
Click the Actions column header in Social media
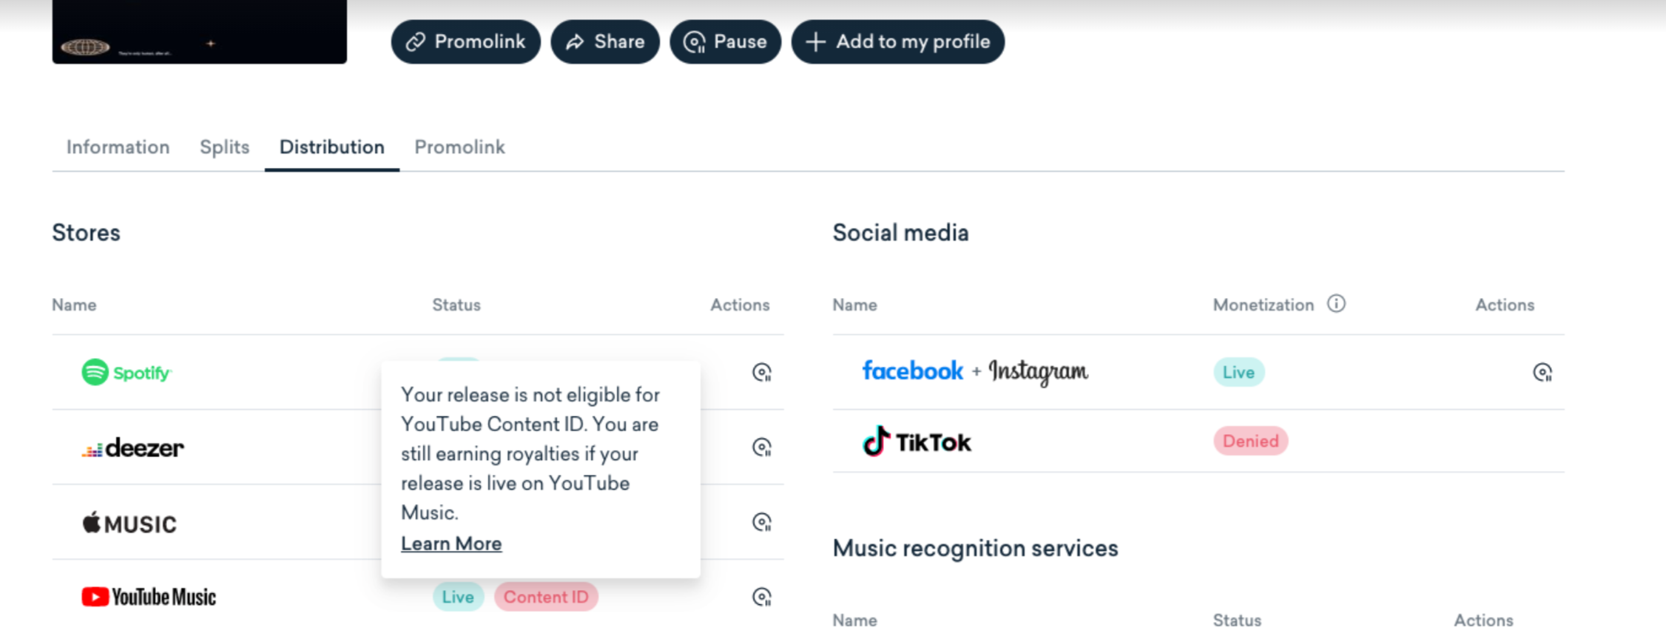click(x=1505, y=305)
